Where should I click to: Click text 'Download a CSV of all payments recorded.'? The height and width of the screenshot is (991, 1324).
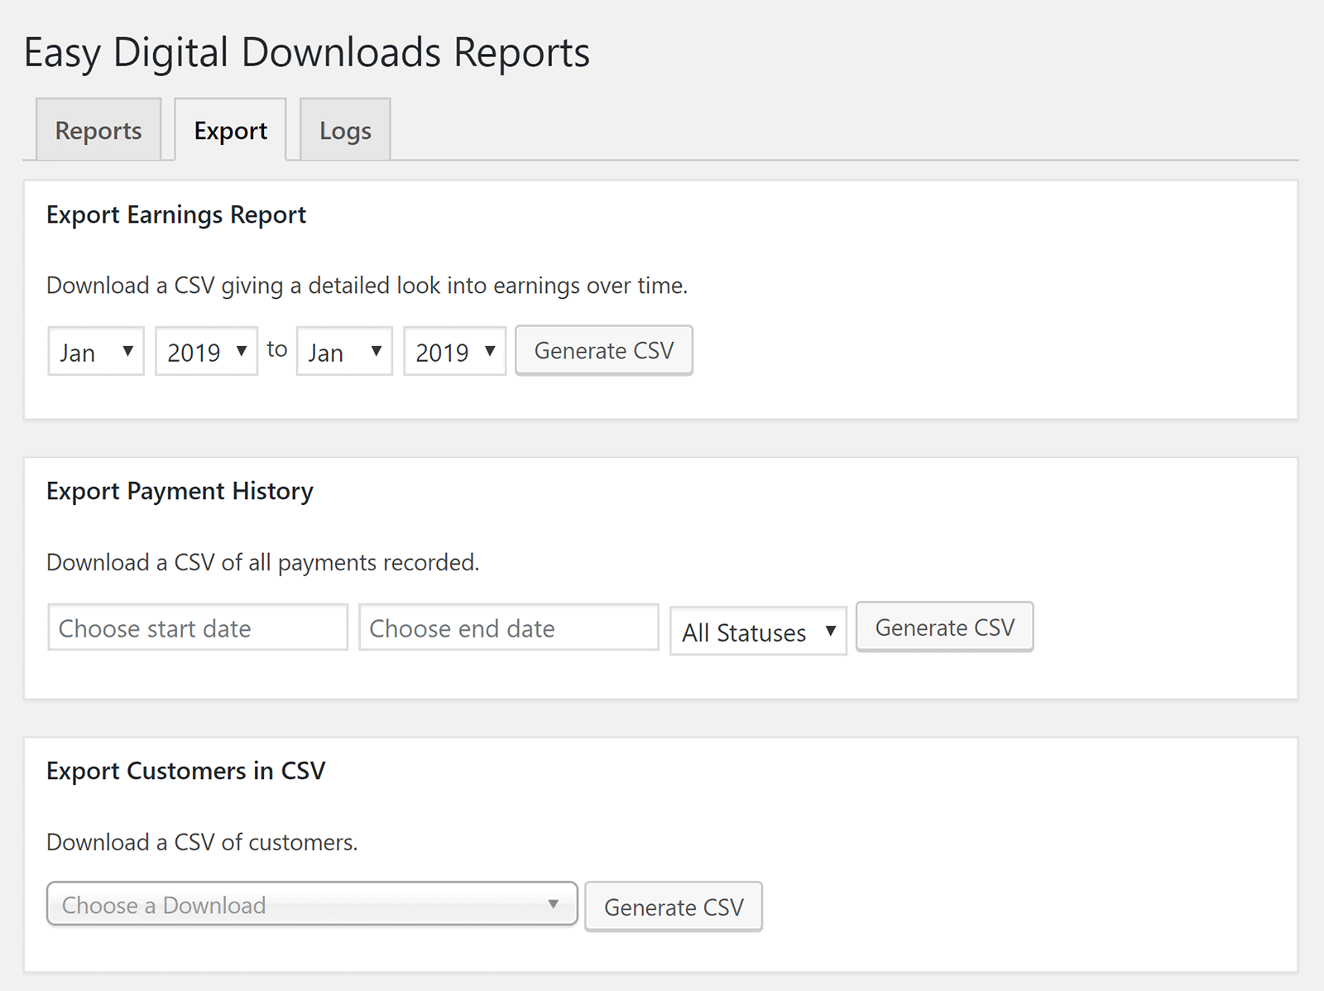(263, 563)
